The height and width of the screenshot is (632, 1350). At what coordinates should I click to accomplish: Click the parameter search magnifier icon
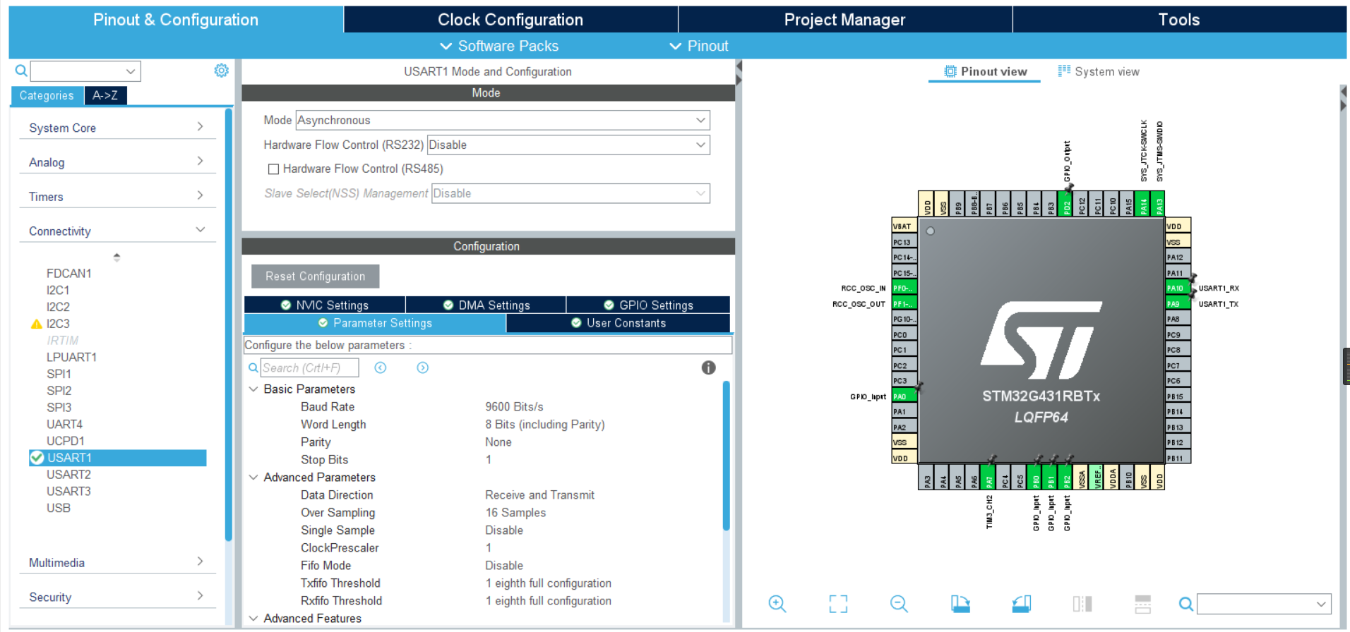pyautogui.click(x=253, y=367)
